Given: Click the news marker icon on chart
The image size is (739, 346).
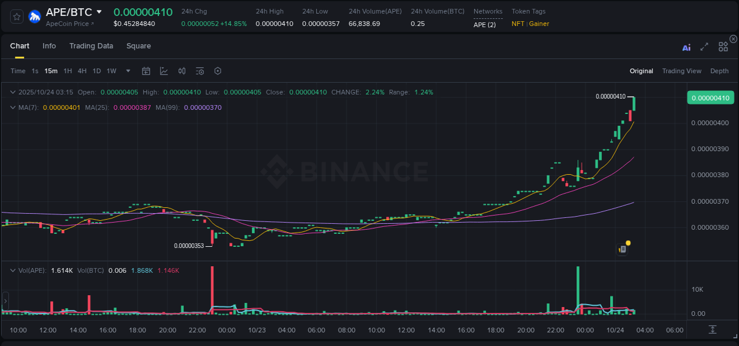Looking at the screenshot, I should pyautogui.click(x=623, y=249).
